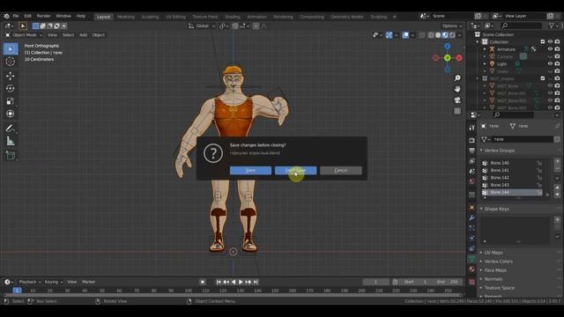This screenshot has width=564, height=317.
Task: Expand the UV Maps panel
Action: click(x=493, y=253)
